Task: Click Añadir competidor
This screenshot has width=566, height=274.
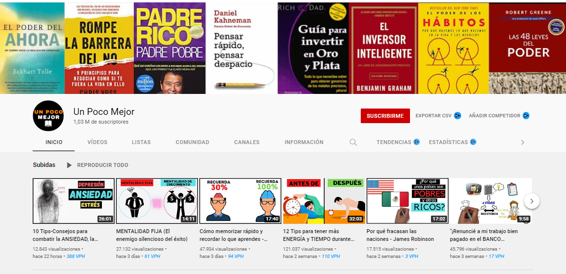Action: tap(494, 116)
